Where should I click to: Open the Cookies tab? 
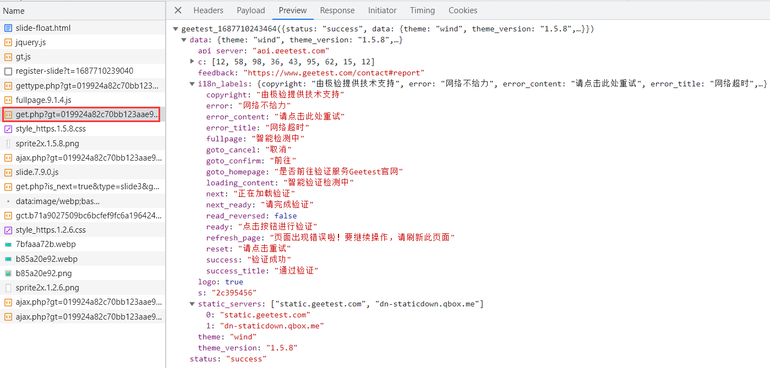pyautogui.click(x=462, y=10)
